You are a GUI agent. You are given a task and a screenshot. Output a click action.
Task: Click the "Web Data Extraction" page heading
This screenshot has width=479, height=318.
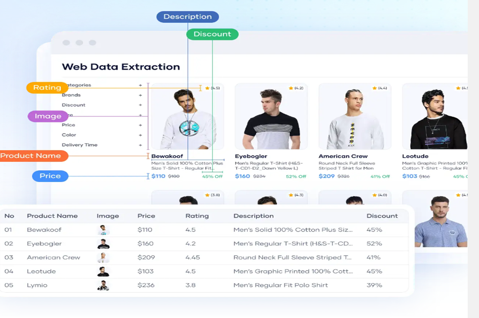point(121,67)
